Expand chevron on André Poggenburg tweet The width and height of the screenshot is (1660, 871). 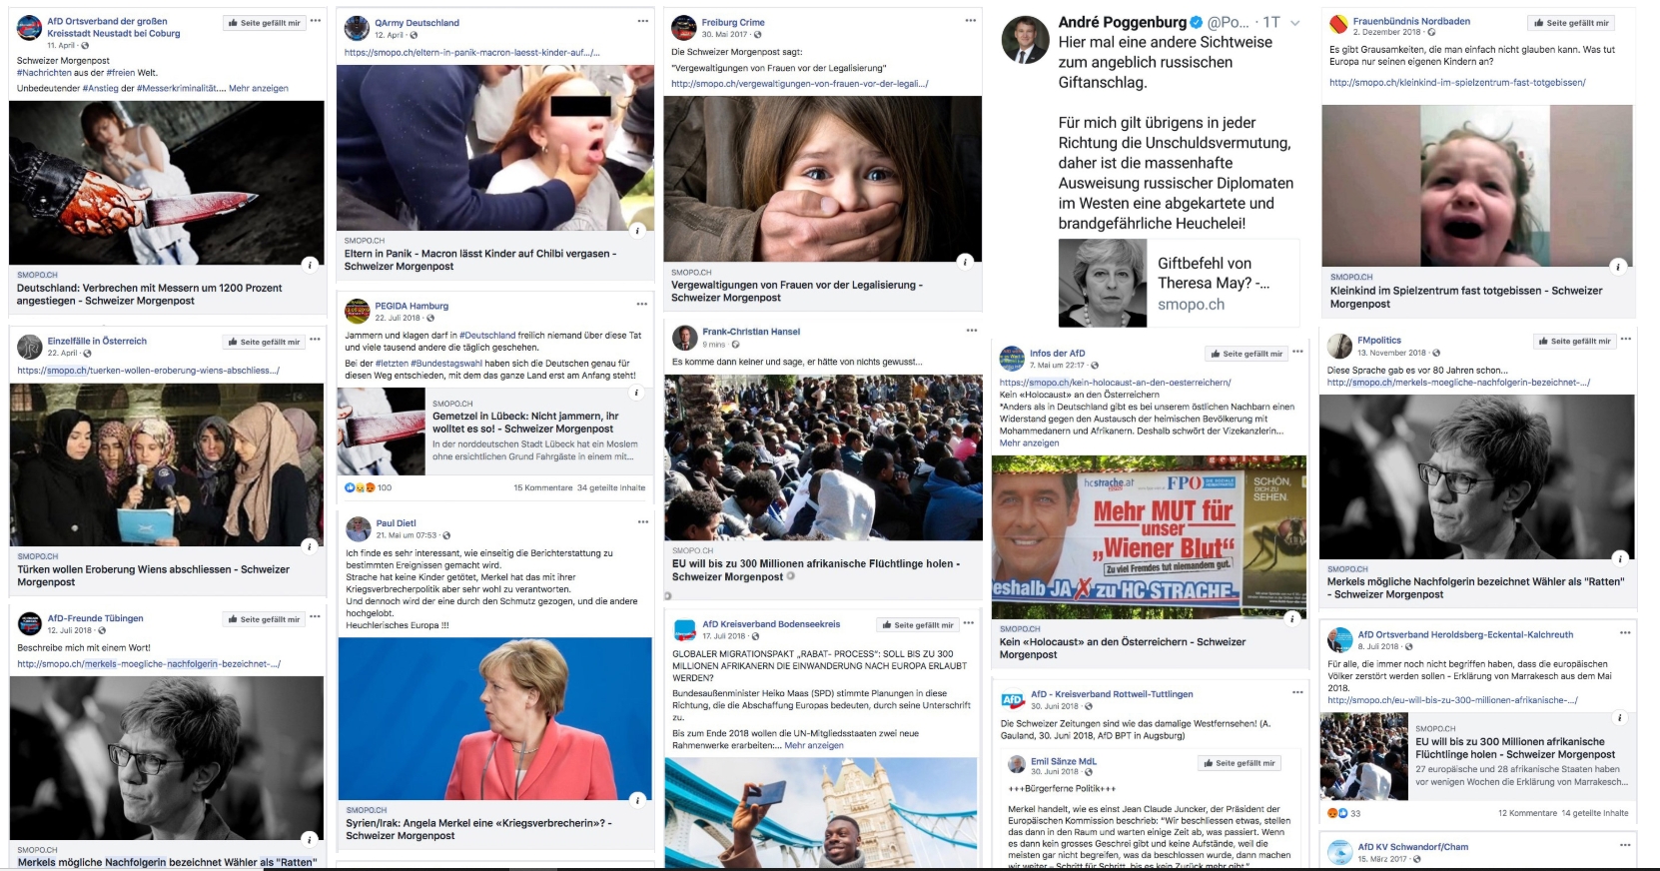[x=1294, y=23]
